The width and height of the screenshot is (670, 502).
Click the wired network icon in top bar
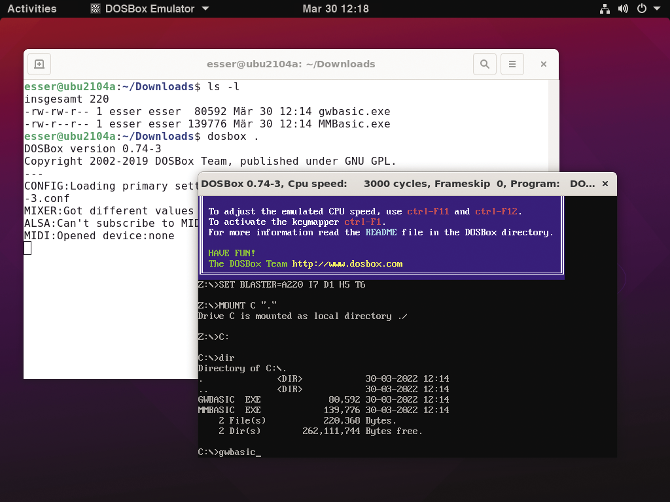coord(605,8)
